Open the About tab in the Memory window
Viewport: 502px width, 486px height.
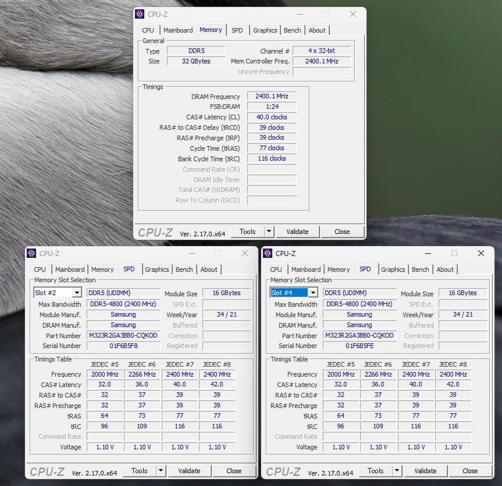tap(317, 30)
